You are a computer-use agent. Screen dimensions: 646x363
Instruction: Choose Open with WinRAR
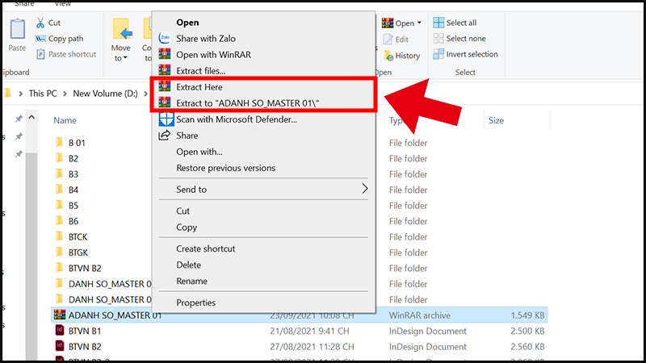(213, 54)
